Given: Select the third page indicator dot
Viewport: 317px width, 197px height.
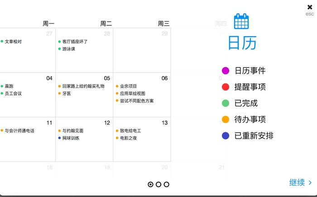Looking at the screenshot, I should (167, 184).
